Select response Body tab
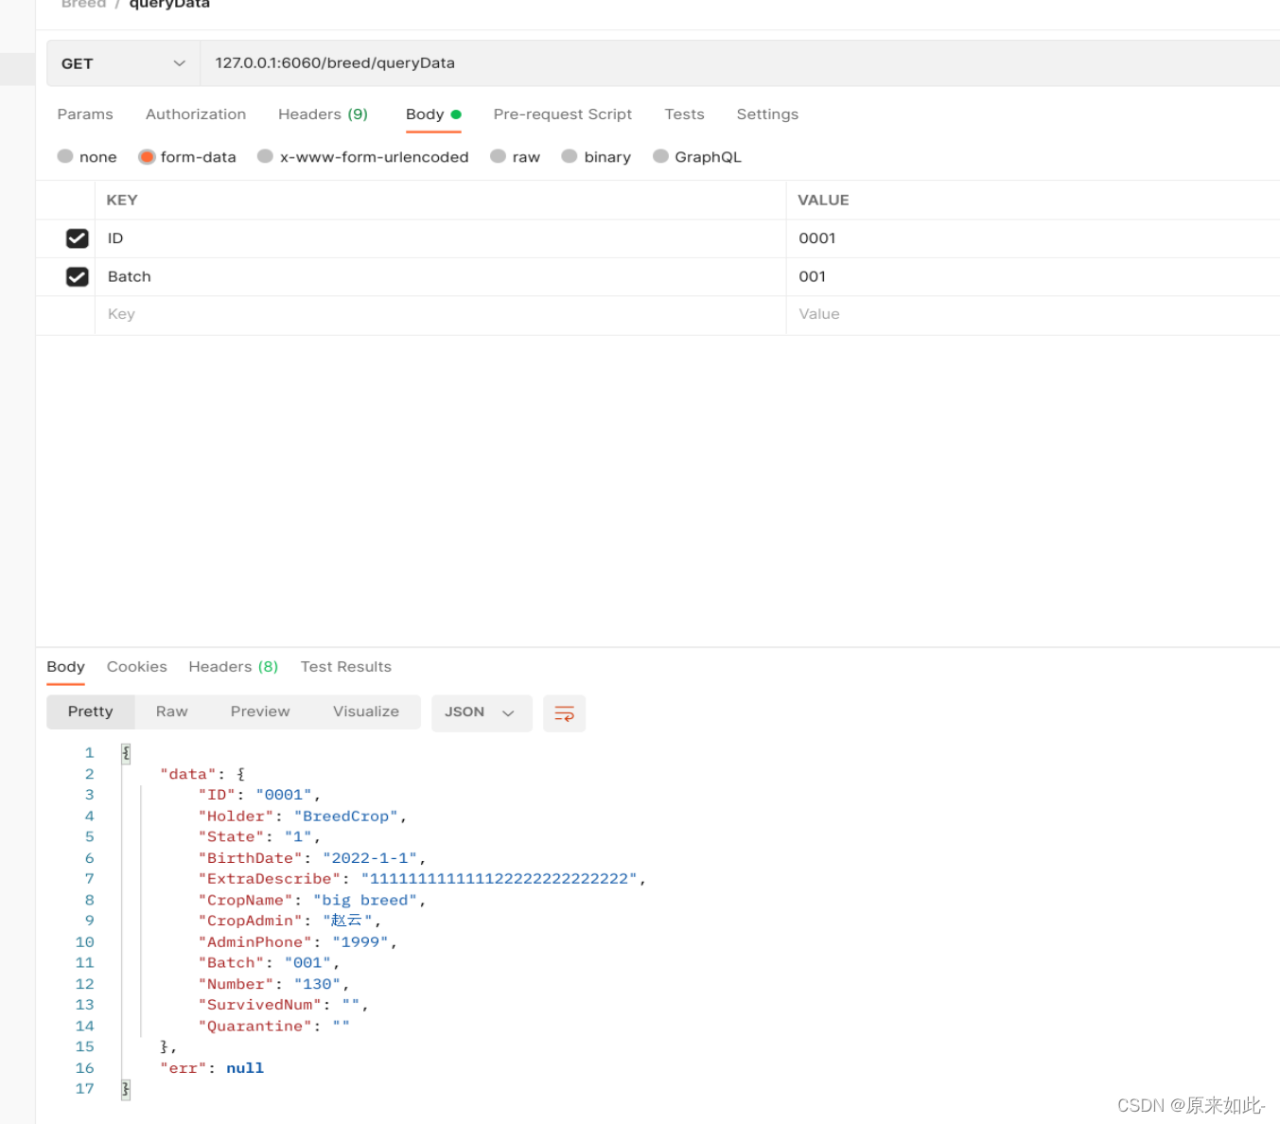 [x=65, y=667]
